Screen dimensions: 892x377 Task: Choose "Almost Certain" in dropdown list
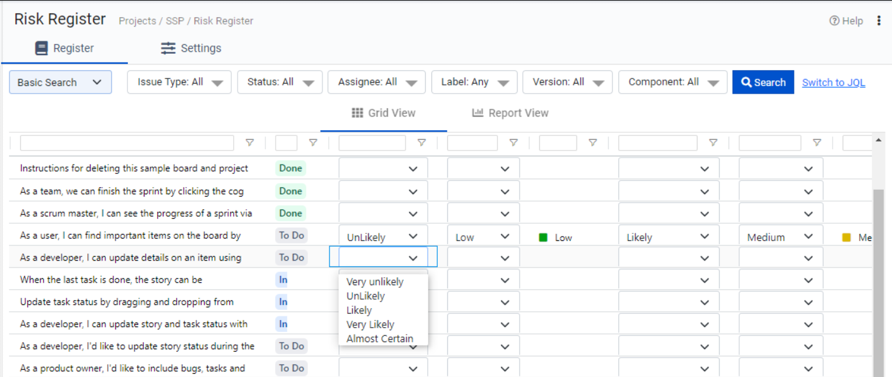point(379,338)
